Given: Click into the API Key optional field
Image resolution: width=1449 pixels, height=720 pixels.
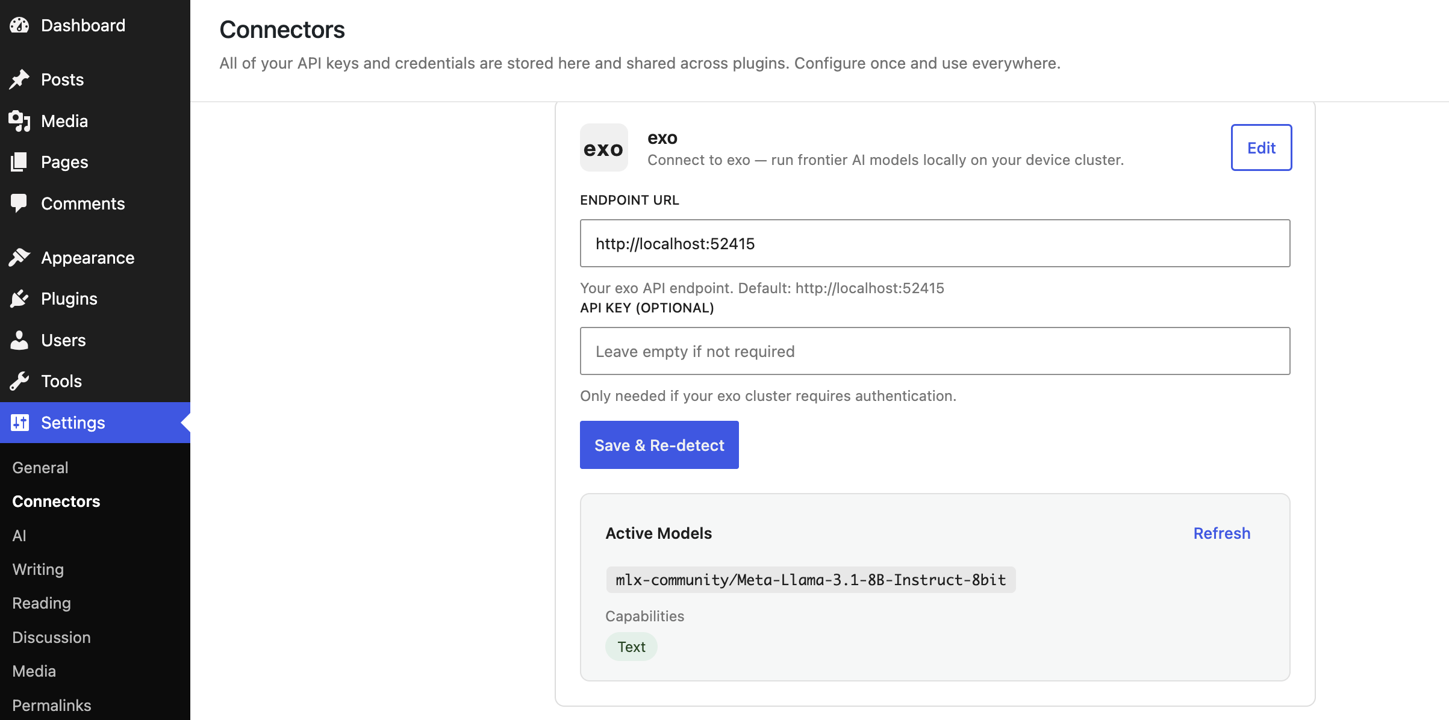Looking at the screenshot, I should [935, 351].
